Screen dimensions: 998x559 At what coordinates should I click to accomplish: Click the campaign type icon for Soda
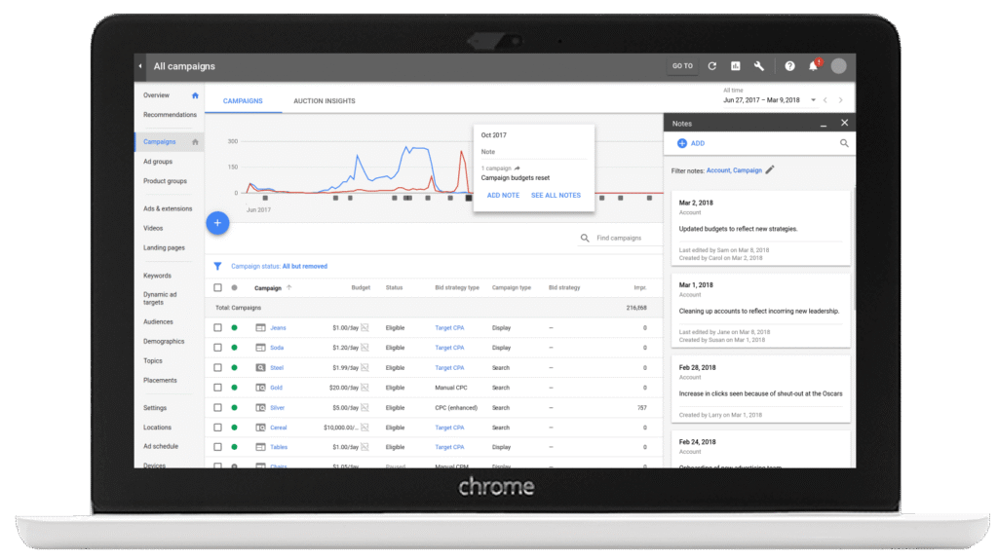pyautogui.click(x=260, y=348)
